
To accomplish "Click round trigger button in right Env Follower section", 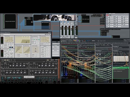I will (39, 66).
